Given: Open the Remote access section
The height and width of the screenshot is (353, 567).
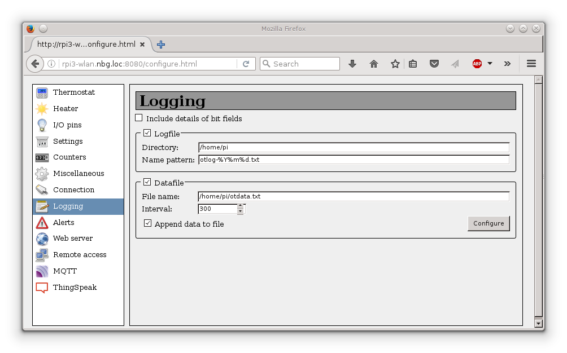Looking at the screenshot, I should (80, 255).
